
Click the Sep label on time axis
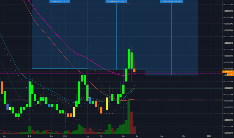tap(162, 136)
